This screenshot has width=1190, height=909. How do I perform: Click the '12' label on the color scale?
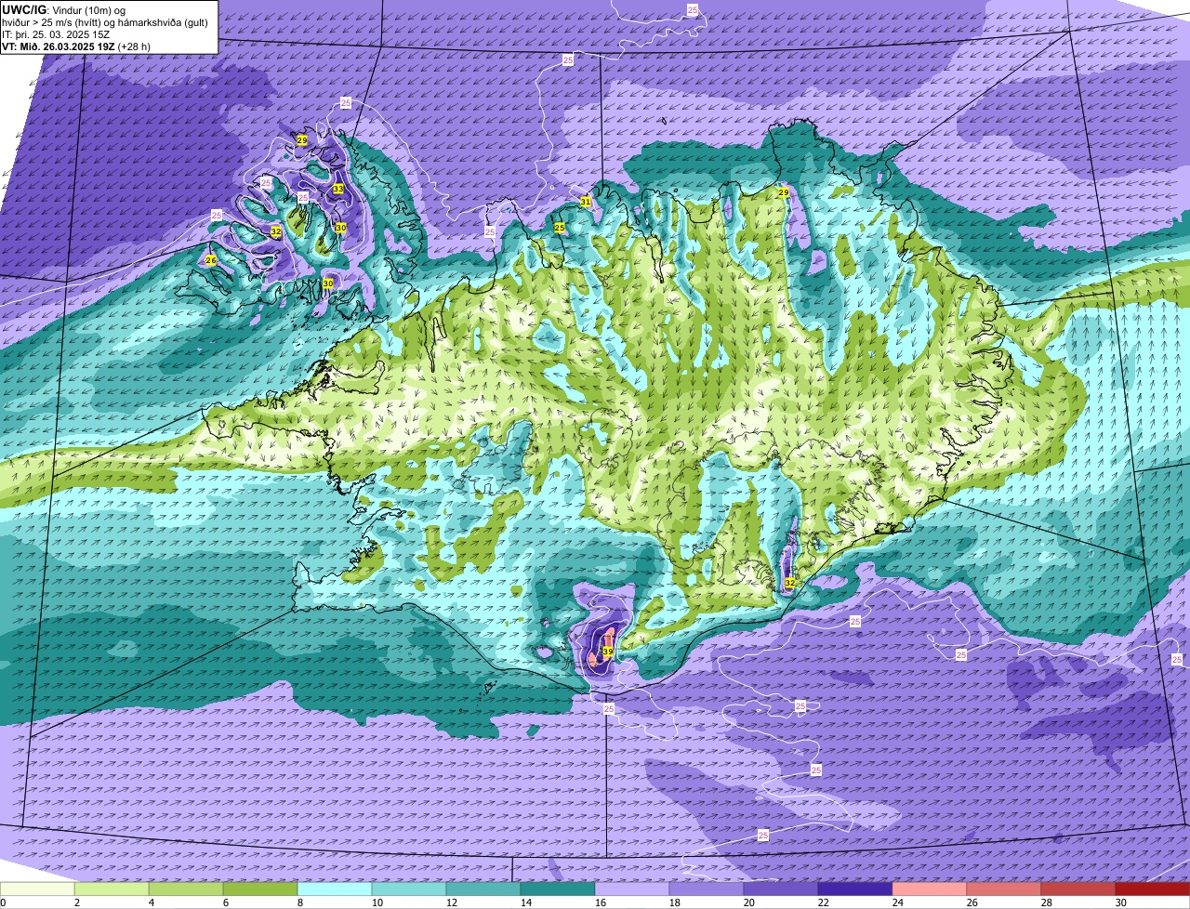[x=451, y=902]
